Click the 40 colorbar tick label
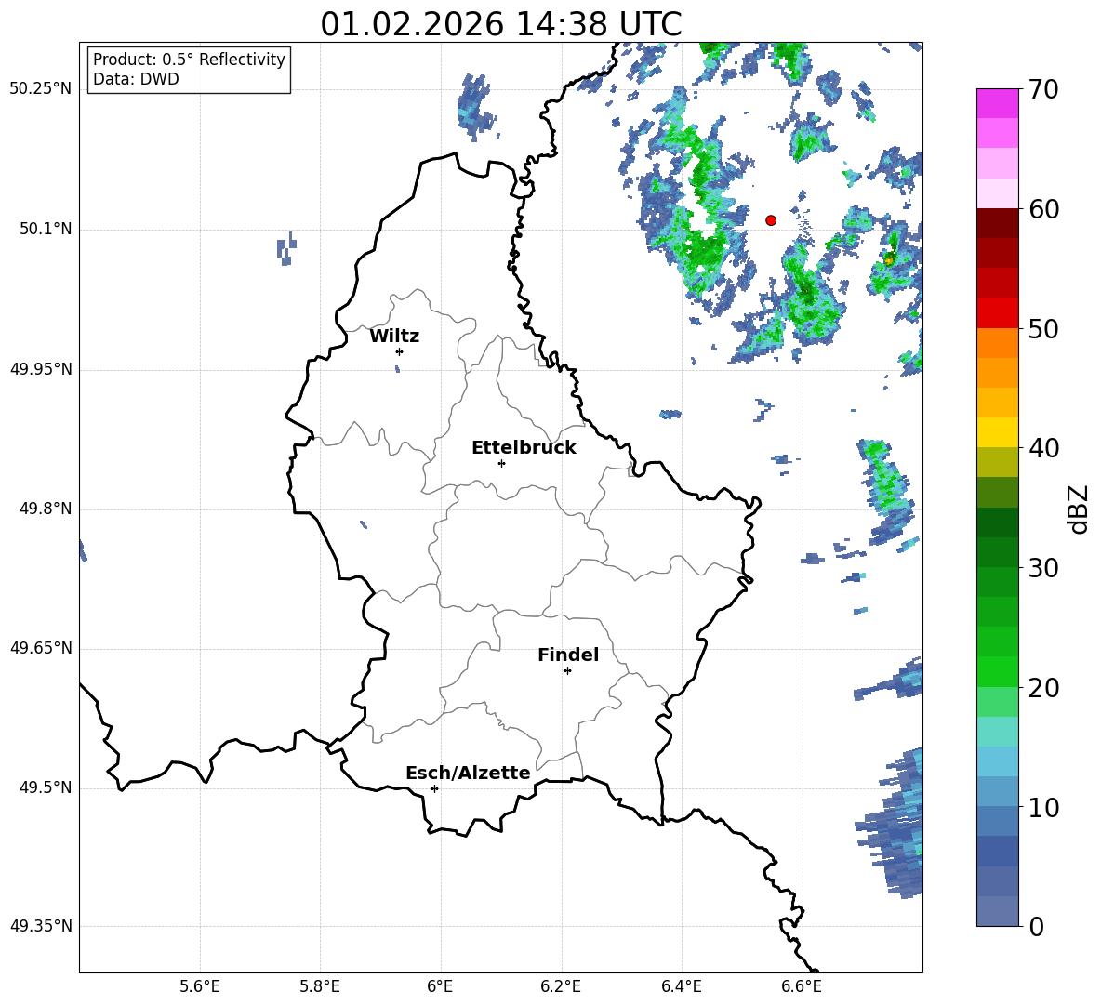Image resolution: width=1101 pixels, height=1005 pixels. pyautogui.click(x=1043, y=448)
